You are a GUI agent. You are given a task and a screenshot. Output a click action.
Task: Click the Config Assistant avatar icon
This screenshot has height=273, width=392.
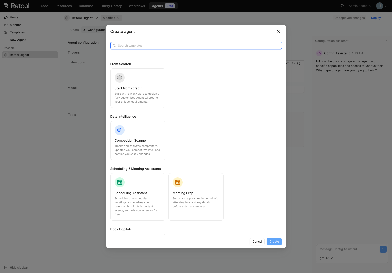319,53
